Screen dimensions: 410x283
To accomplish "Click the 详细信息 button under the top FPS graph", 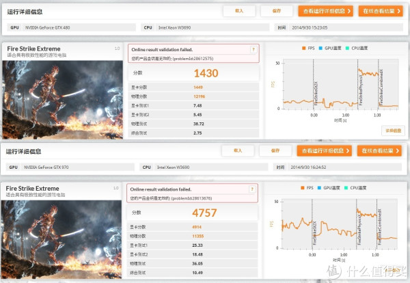I will 392,129.
